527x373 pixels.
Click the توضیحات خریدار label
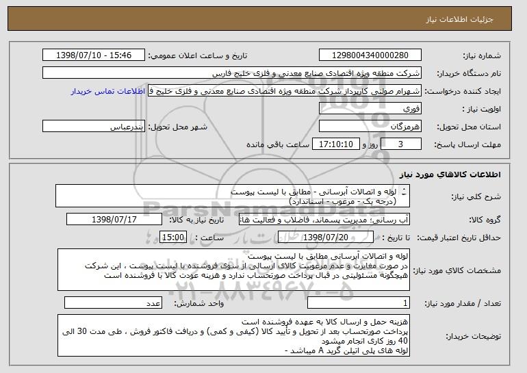point(473,336)
